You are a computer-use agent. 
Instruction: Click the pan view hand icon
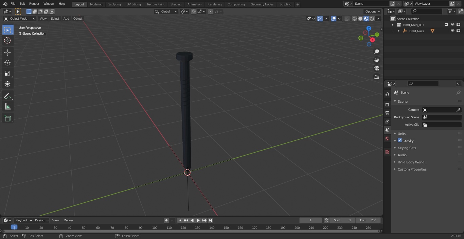[376, 60]
